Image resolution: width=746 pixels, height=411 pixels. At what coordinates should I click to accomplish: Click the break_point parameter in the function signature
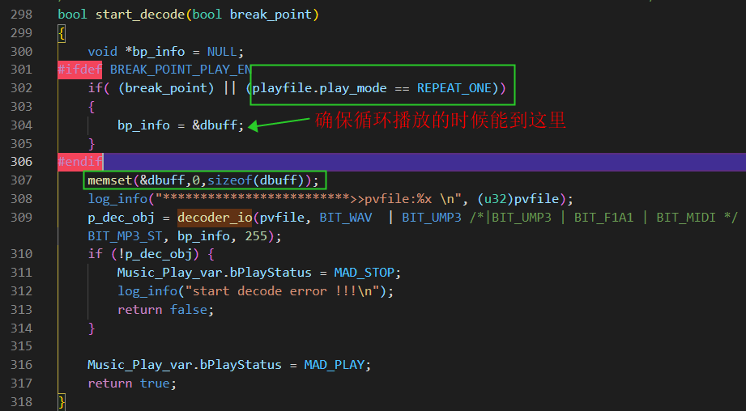271,15
